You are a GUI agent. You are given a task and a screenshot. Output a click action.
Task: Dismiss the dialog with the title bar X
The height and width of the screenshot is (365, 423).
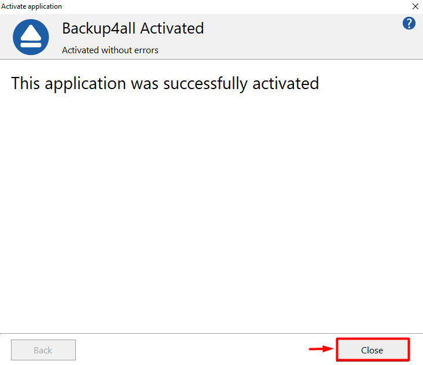(x=415, y=6)
